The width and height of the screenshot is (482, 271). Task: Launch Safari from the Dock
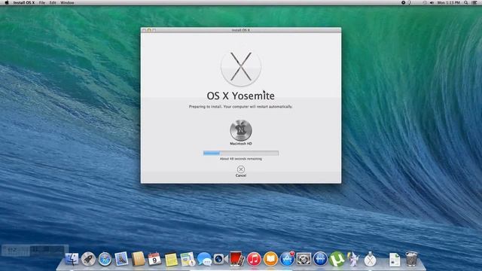[105, 259]
